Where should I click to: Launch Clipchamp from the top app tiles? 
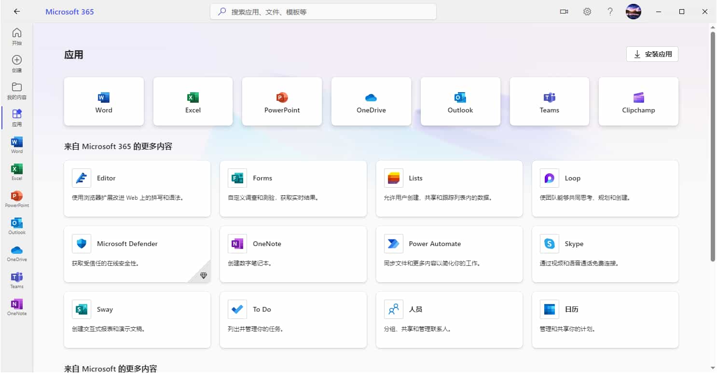pos(638,101)
